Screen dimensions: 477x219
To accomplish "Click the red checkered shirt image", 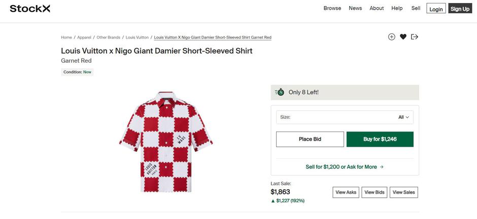I will pos(166,142).
